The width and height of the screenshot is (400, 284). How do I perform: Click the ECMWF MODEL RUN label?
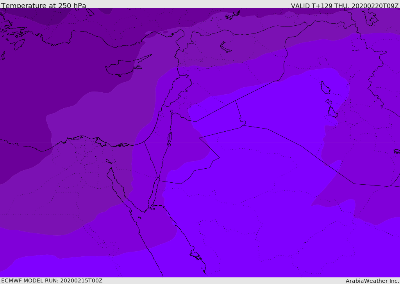(52, 280)
